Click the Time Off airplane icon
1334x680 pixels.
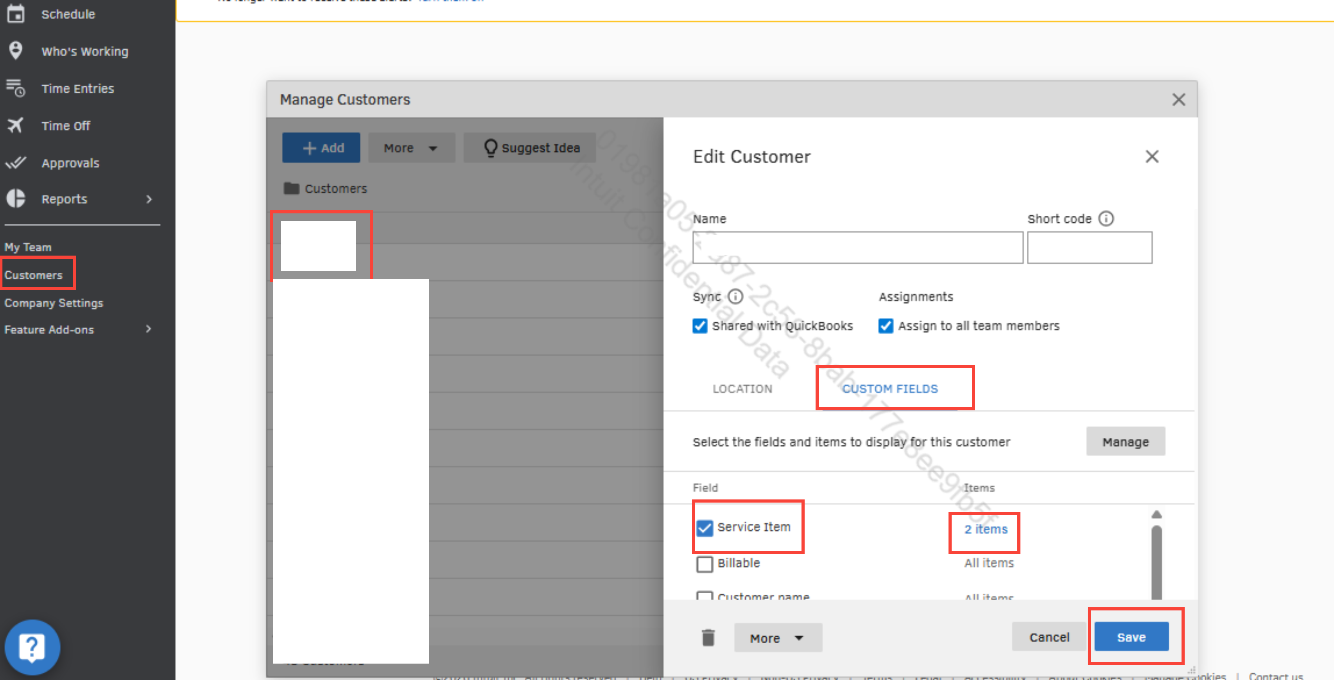[x=16, y=125]
